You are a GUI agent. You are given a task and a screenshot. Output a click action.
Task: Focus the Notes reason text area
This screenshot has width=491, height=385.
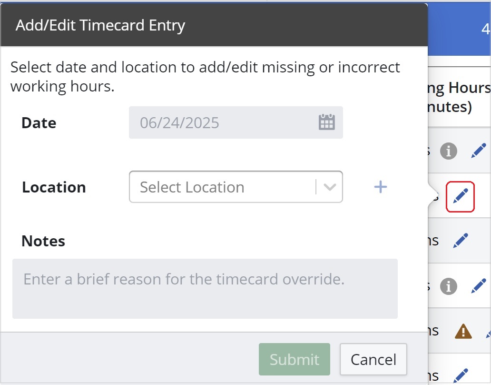[205, 289]
